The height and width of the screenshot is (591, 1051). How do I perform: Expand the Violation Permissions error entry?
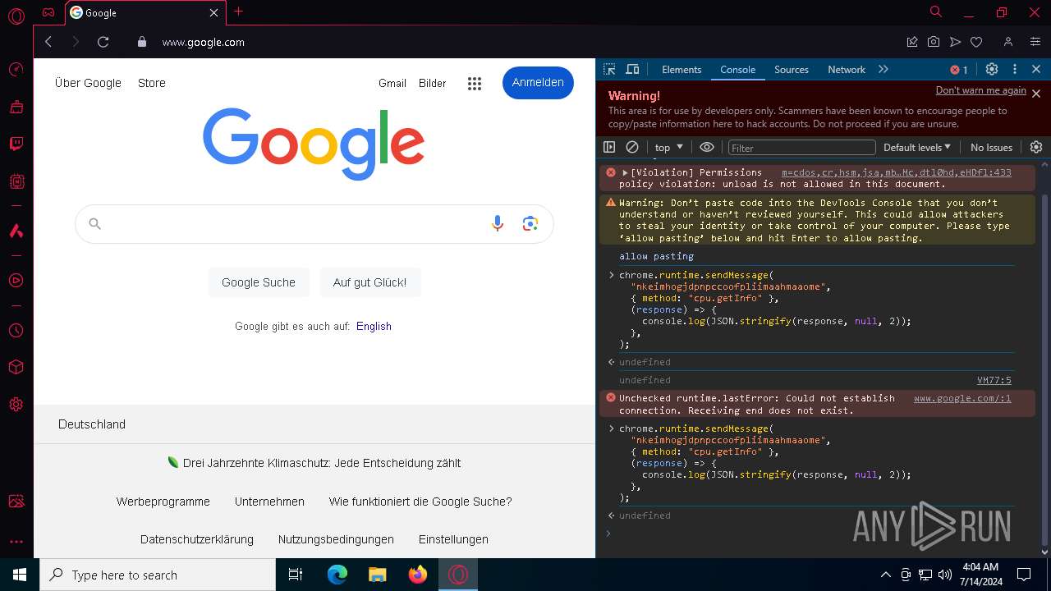click(x=625, y=172)
